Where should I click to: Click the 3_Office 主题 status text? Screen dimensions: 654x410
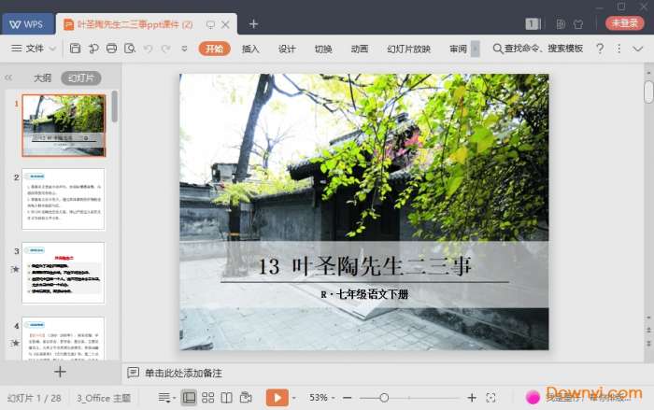coord(104,398)
